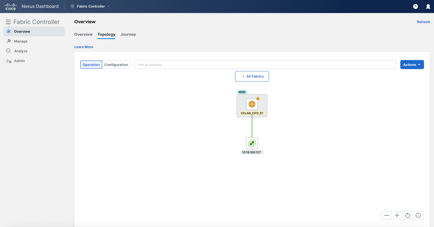Screen dimensions: 434x227
Task: Open the Topology tab
Action: click(106, 35)
